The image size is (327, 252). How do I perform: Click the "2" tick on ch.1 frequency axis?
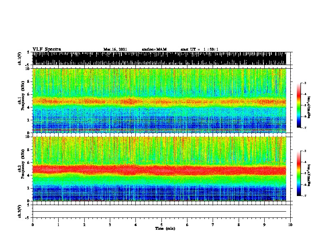tap(28, 120)
